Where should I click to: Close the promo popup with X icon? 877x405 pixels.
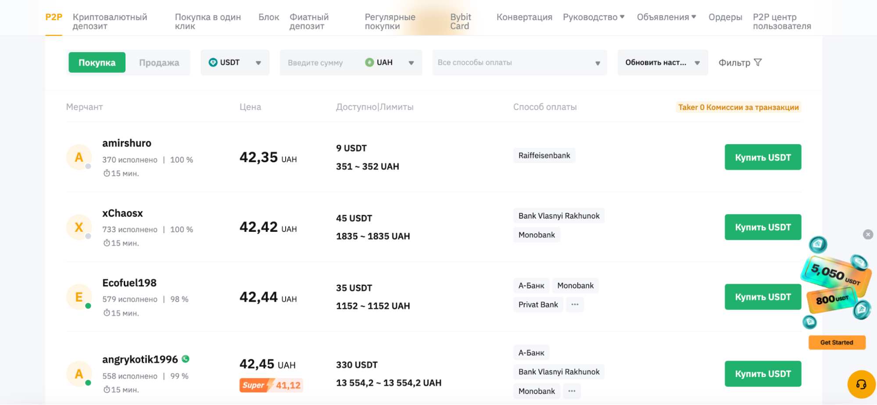click(x=868, y=234)
